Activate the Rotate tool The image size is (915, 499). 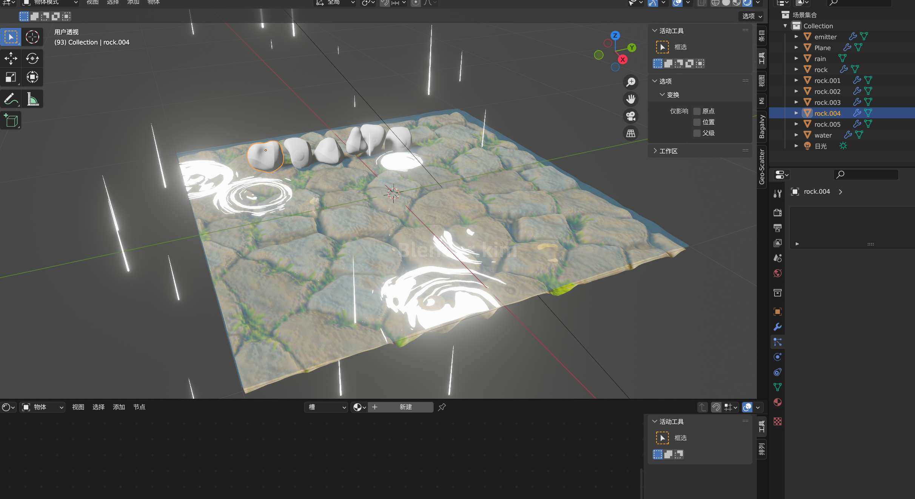(x=32, y=58)
